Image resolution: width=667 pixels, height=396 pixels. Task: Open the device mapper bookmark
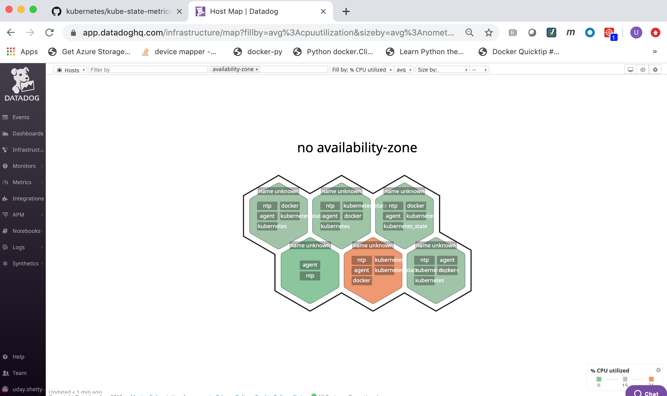(x=179, y=52)
